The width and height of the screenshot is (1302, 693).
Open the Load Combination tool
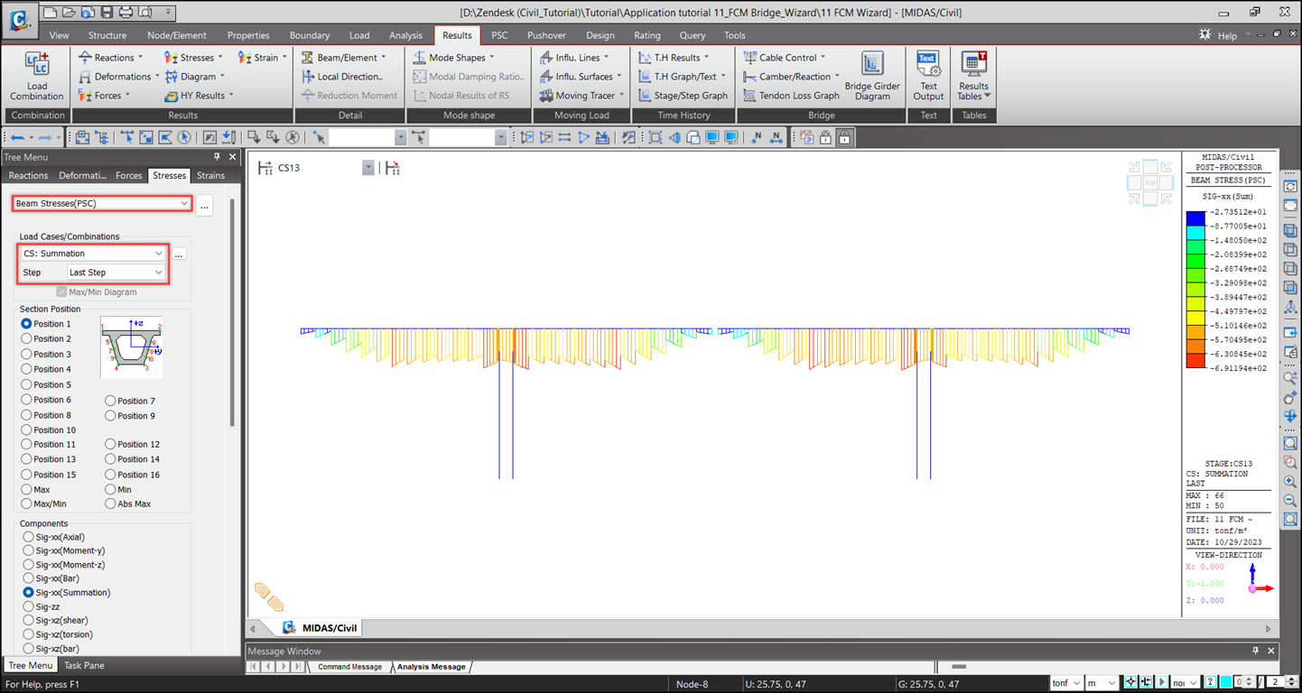click(x=37, y=78)
